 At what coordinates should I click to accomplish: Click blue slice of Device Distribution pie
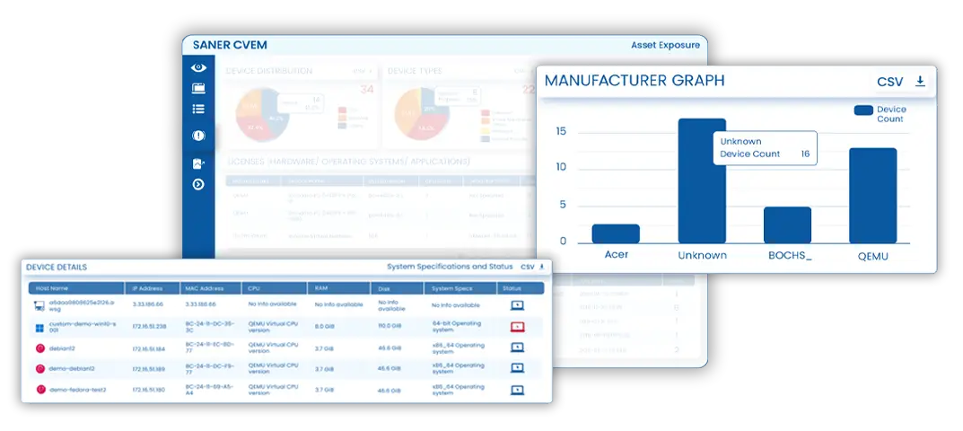pos(276,126)
